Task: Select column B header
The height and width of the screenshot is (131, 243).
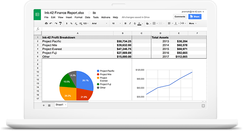Action: click(122, 33)
